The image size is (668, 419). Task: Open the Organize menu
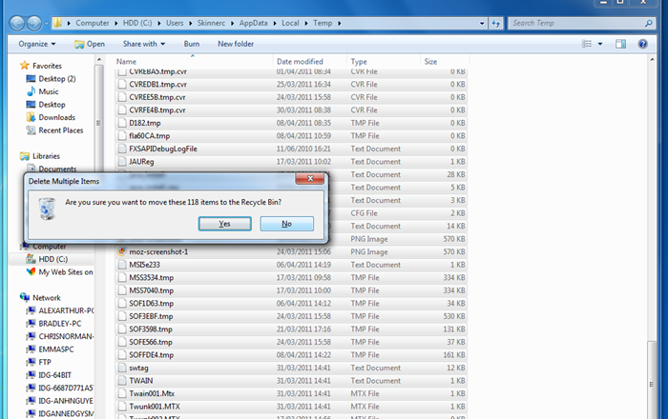(36, 44)
